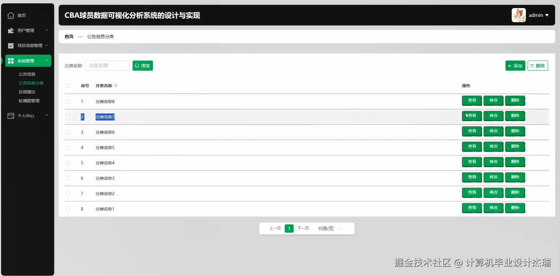
Task: Click 修改 for 分类名称4 row
Action: (494, 162)
